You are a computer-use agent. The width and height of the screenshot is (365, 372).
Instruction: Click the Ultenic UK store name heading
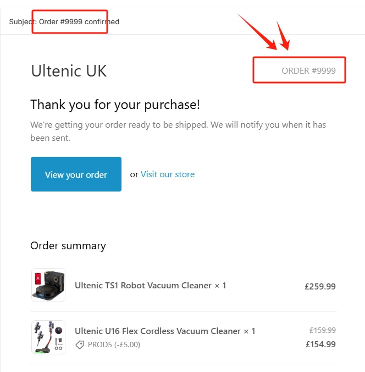click(x=69, y=71)
